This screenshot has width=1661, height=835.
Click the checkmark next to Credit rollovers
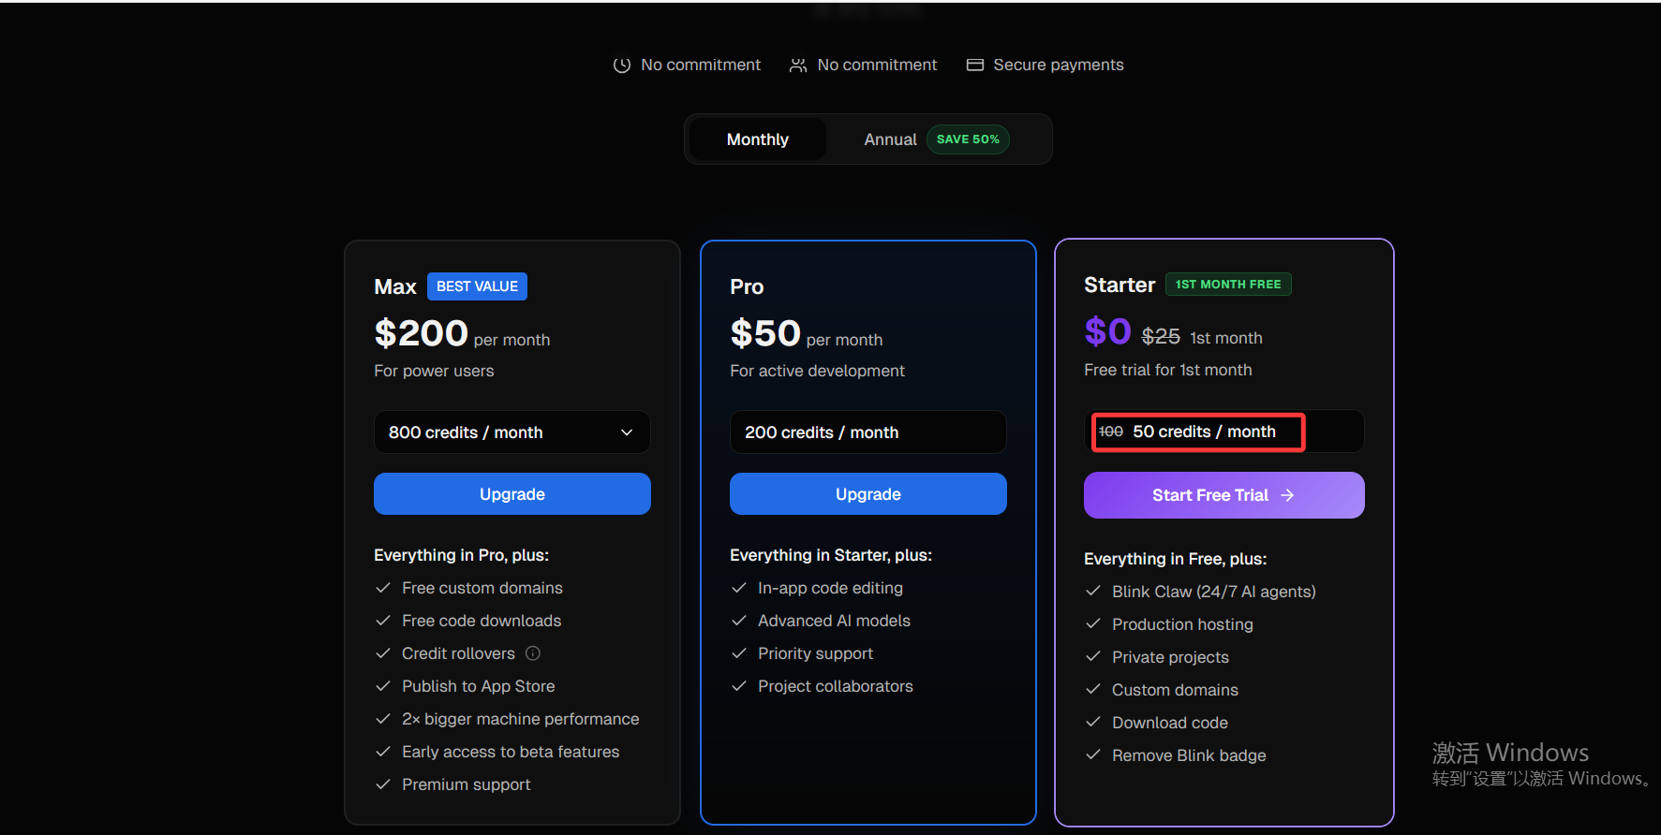382,653
